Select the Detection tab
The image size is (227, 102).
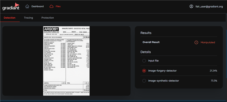coord(10,18)
